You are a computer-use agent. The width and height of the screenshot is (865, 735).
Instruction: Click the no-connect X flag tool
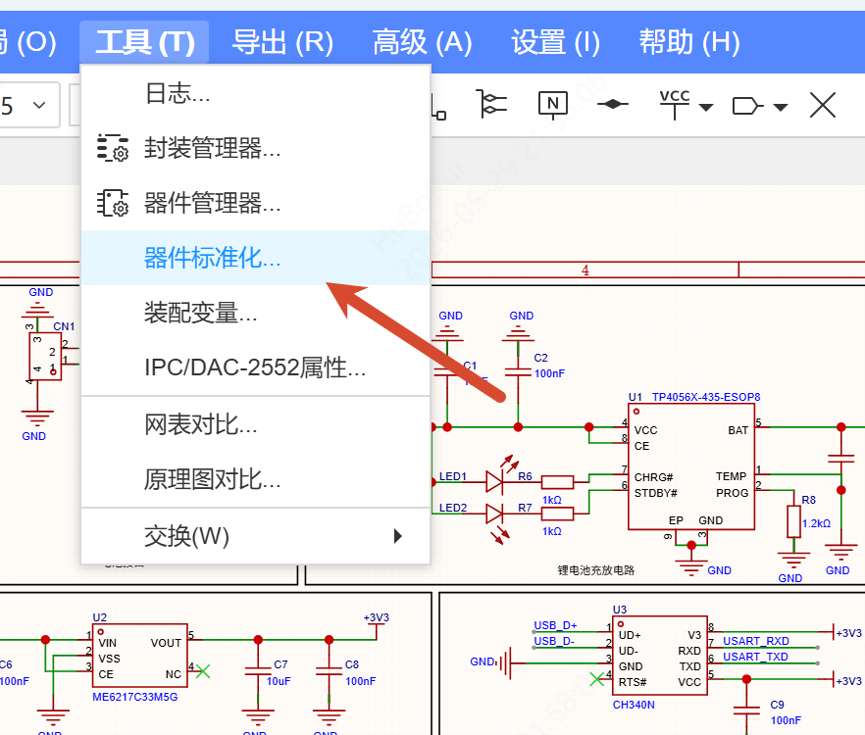pyautogui.click(x=823, y=105)
